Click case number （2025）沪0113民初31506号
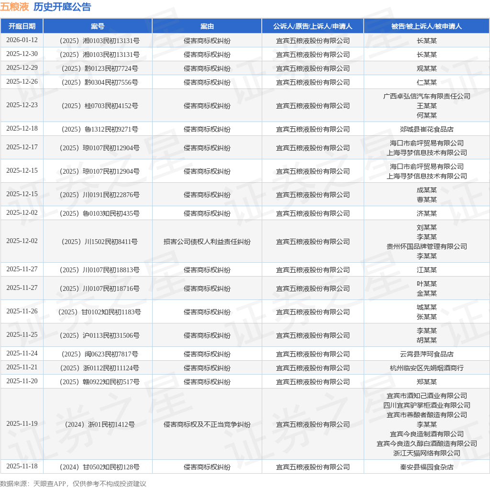 pos(100,335)
